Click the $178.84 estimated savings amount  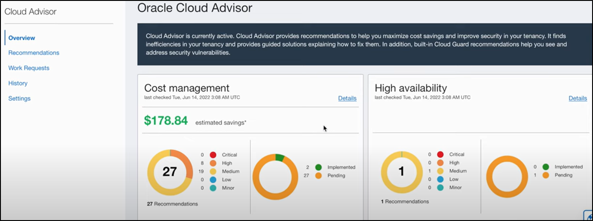(x=166, y=120)
